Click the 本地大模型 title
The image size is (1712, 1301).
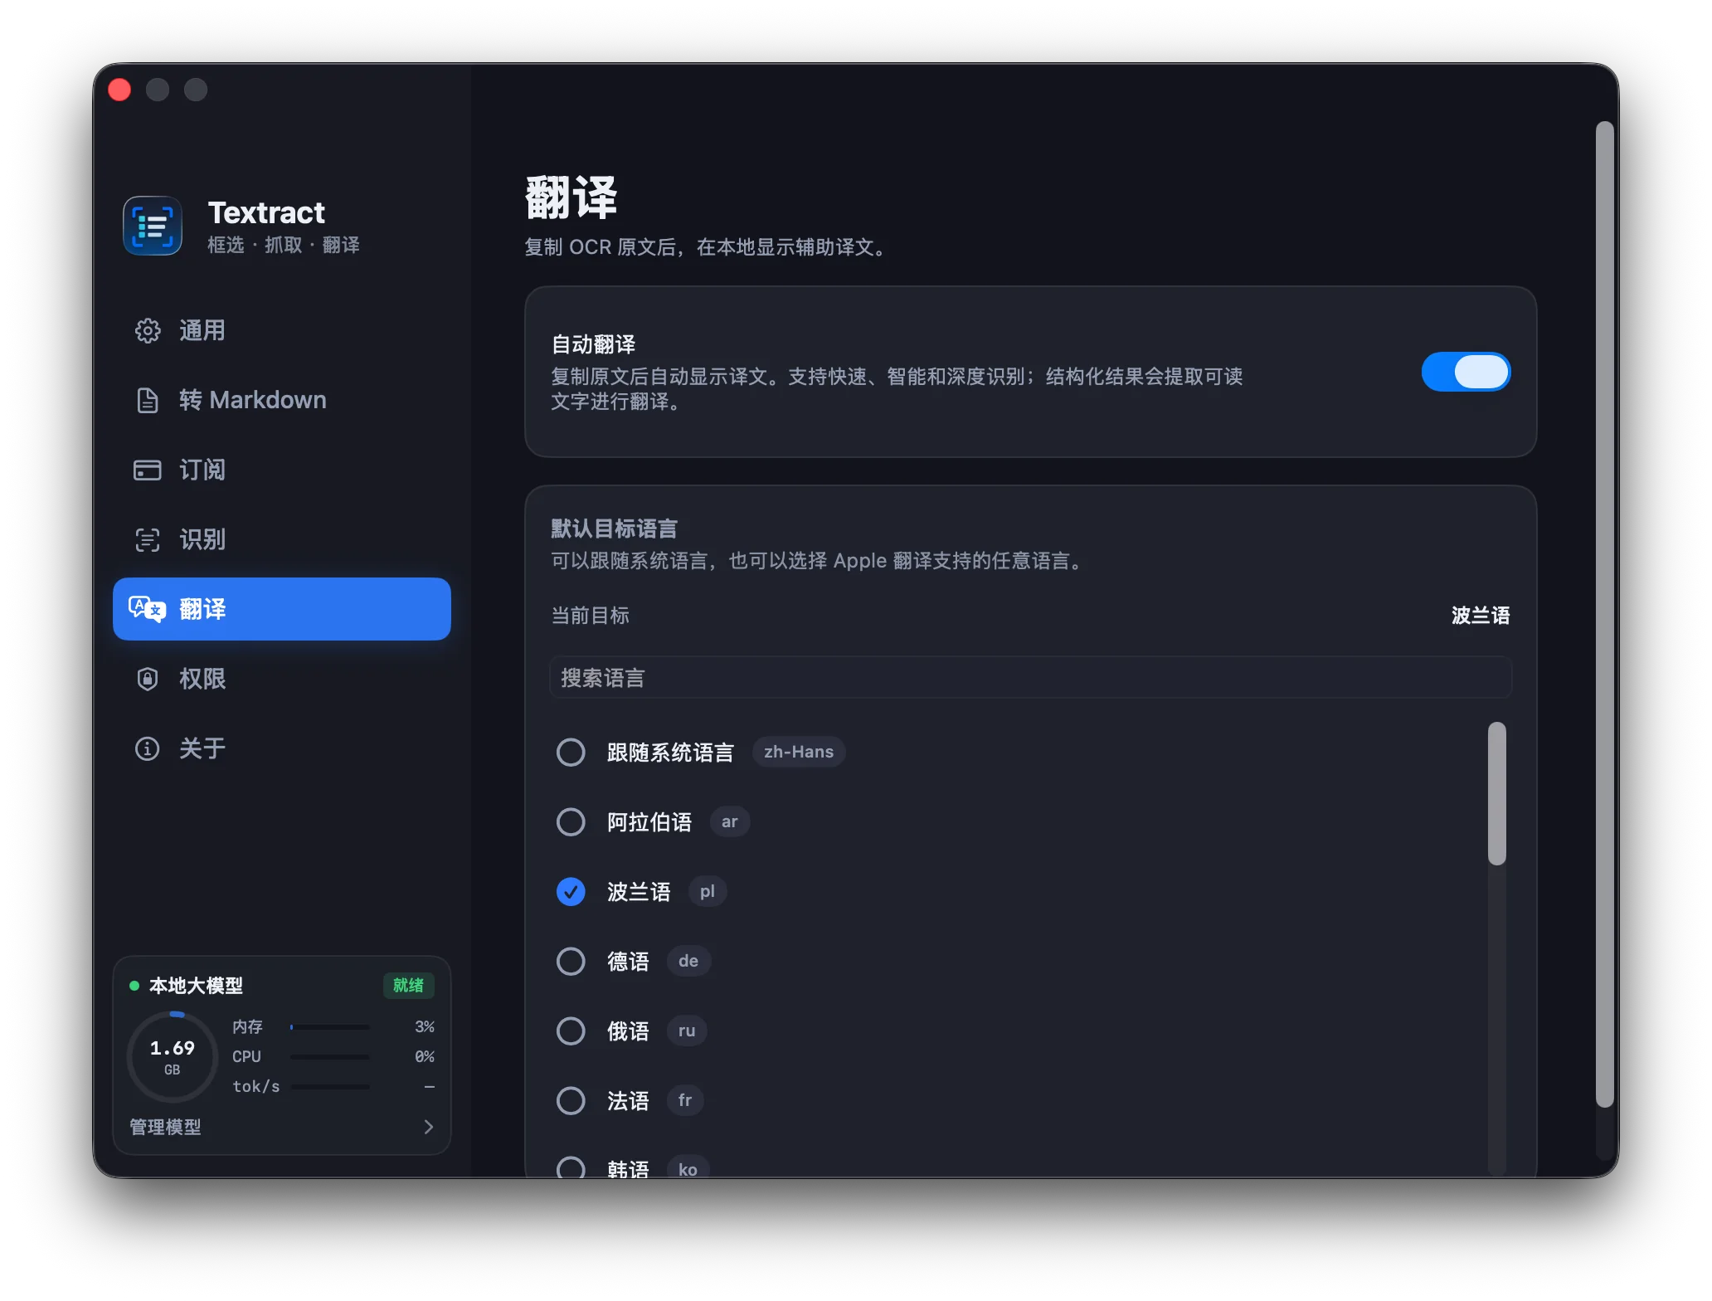click(197, 986)
